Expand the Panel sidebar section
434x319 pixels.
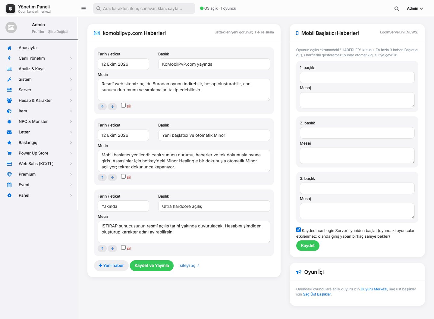39,195
